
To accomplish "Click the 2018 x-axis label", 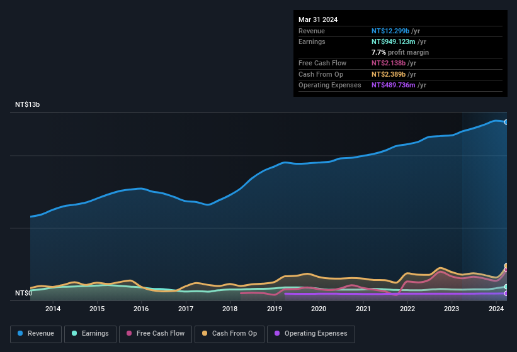I will point(230,309).
